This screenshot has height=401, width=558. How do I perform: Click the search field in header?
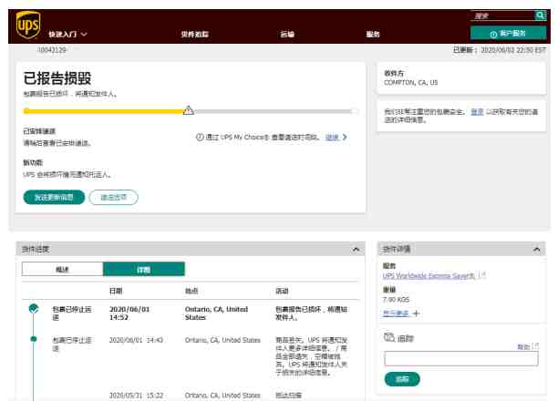(x=502, y=15)
